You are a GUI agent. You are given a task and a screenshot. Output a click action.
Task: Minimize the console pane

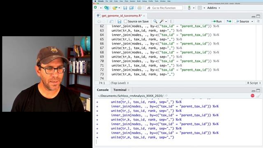254,91
